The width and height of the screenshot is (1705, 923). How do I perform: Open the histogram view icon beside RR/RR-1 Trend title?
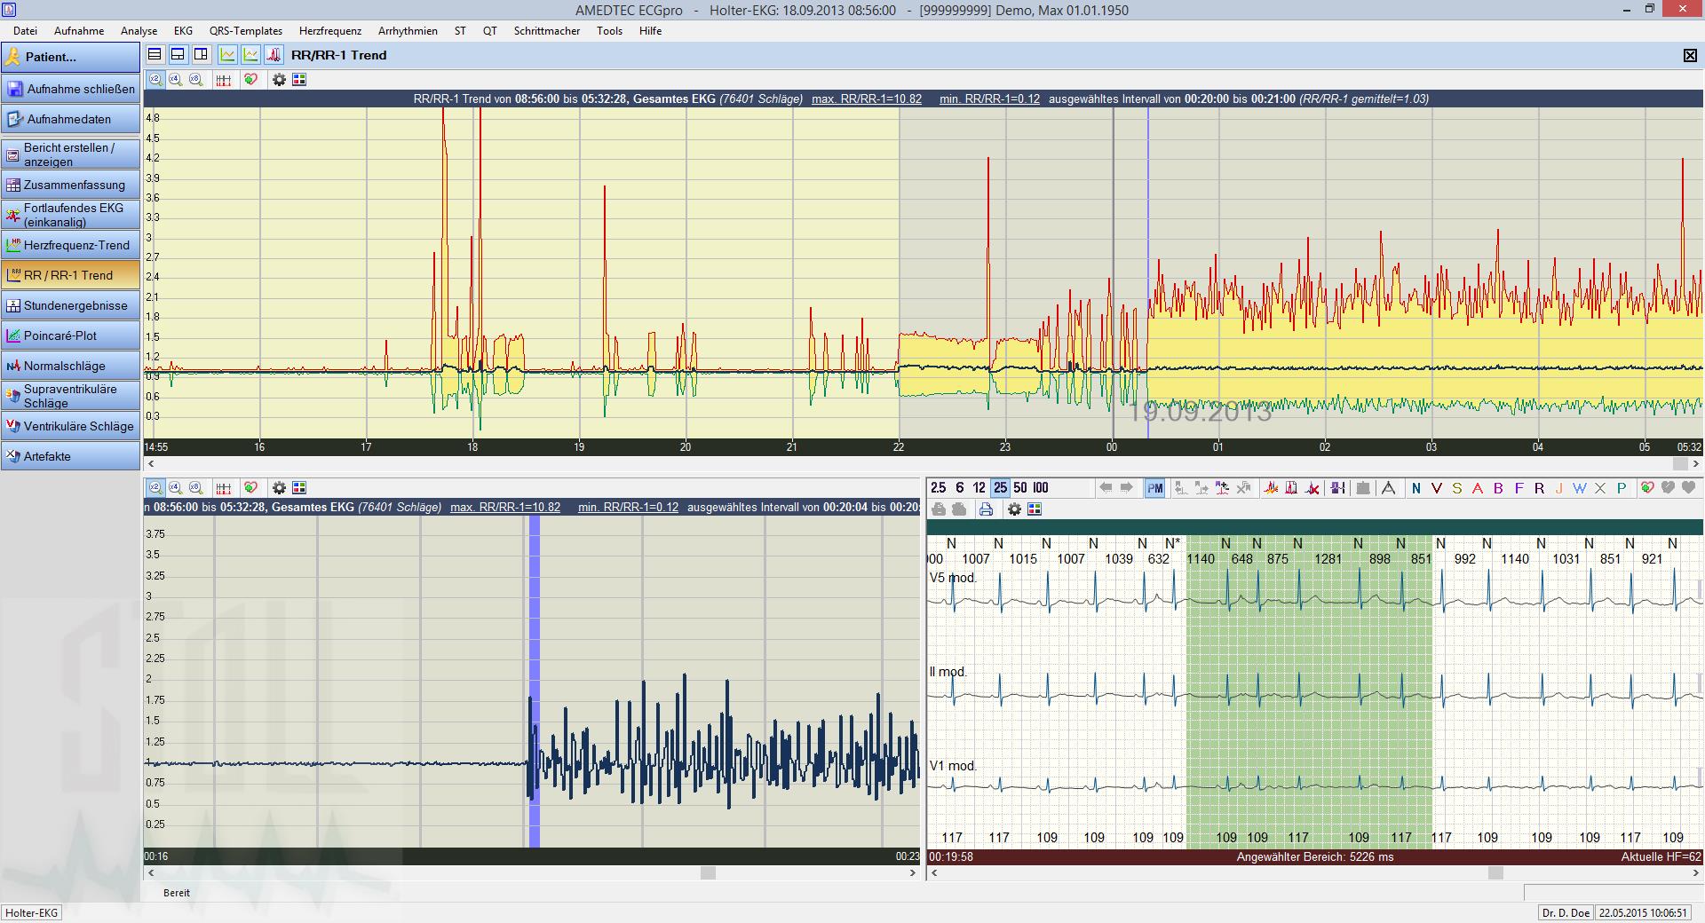pos(274,55)
